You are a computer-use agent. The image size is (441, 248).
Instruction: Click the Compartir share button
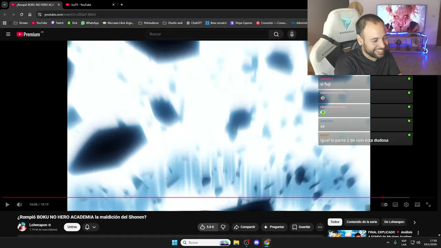(244, 227)
